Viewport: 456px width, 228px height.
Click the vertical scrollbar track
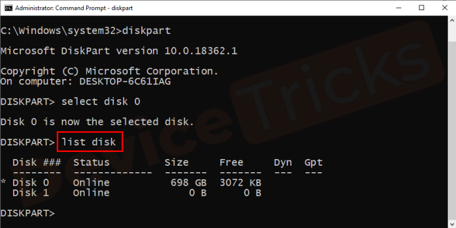click(452, 122)
